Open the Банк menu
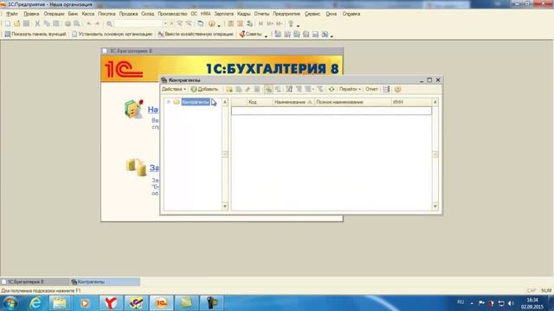 tap(73, 14)
